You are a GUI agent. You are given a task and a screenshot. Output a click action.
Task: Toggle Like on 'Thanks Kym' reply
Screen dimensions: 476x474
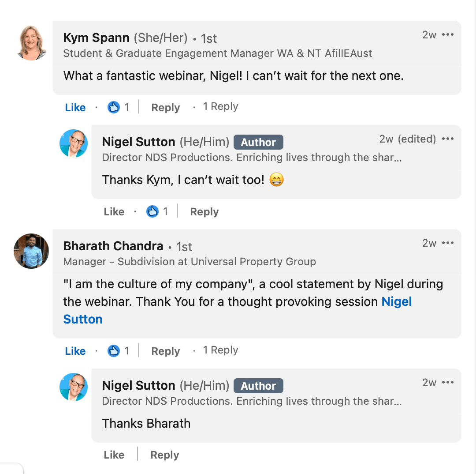click(x=114, y=211)
